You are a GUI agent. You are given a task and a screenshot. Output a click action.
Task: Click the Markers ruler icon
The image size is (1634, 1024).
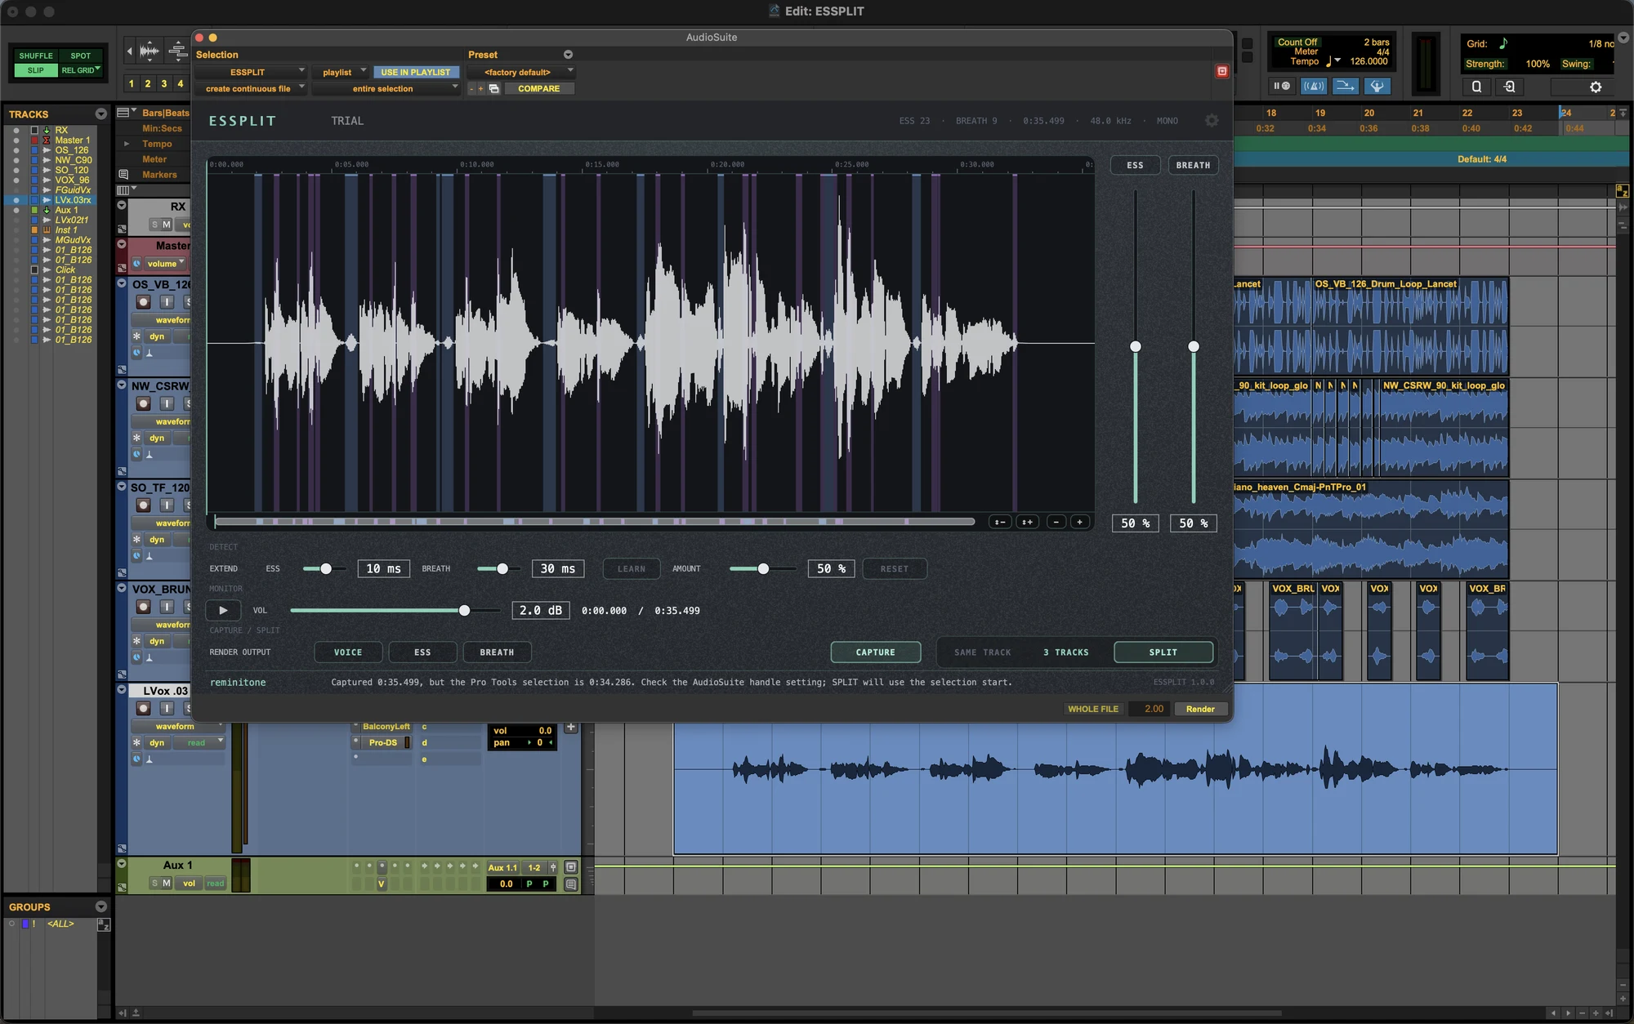pyautogui.click(x=123, y=175)
